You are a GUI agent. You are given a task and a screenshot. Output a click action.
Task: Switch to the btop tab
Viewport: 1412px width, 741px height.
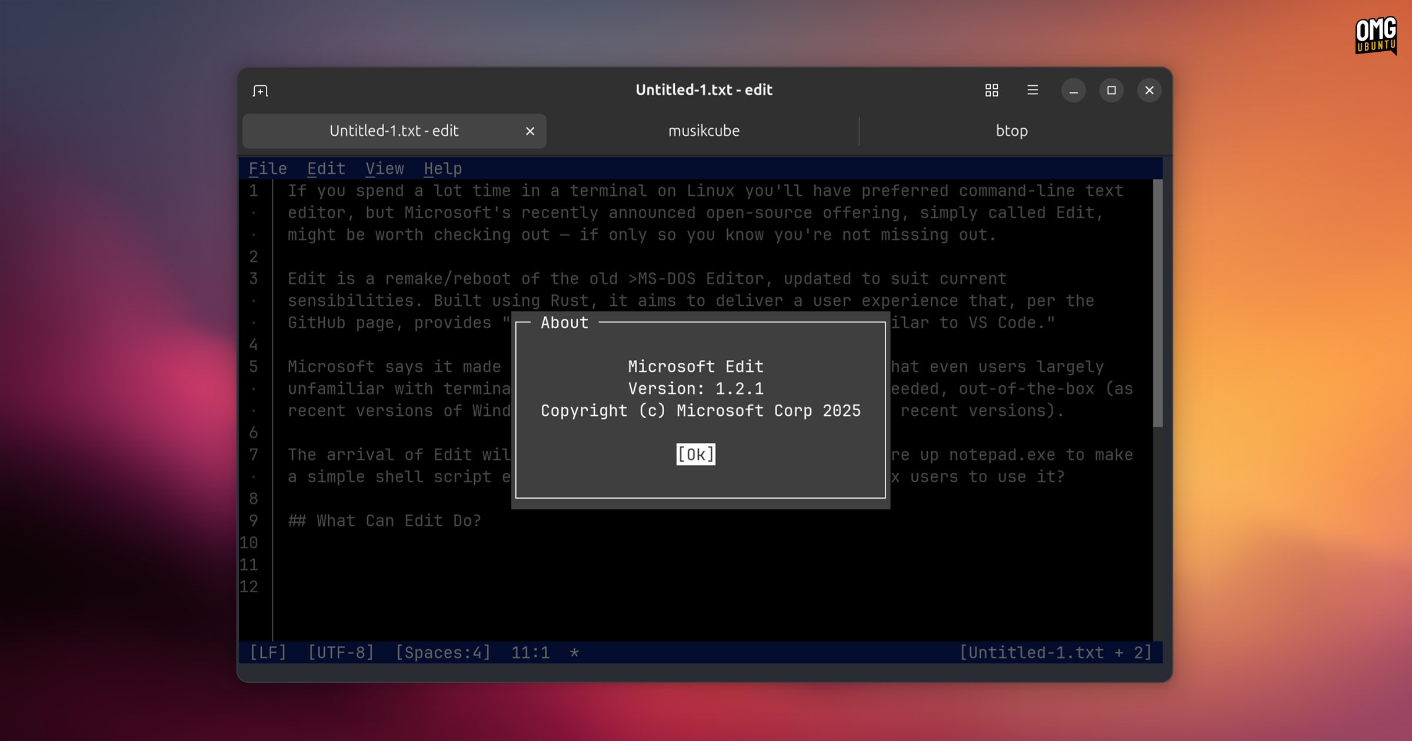click(1011, 131)
